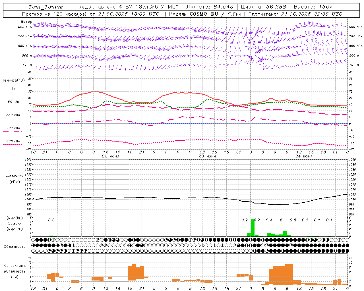Click the precipitation amount 4.7
This screenshot has height=291, width=364.
point(257,220)
